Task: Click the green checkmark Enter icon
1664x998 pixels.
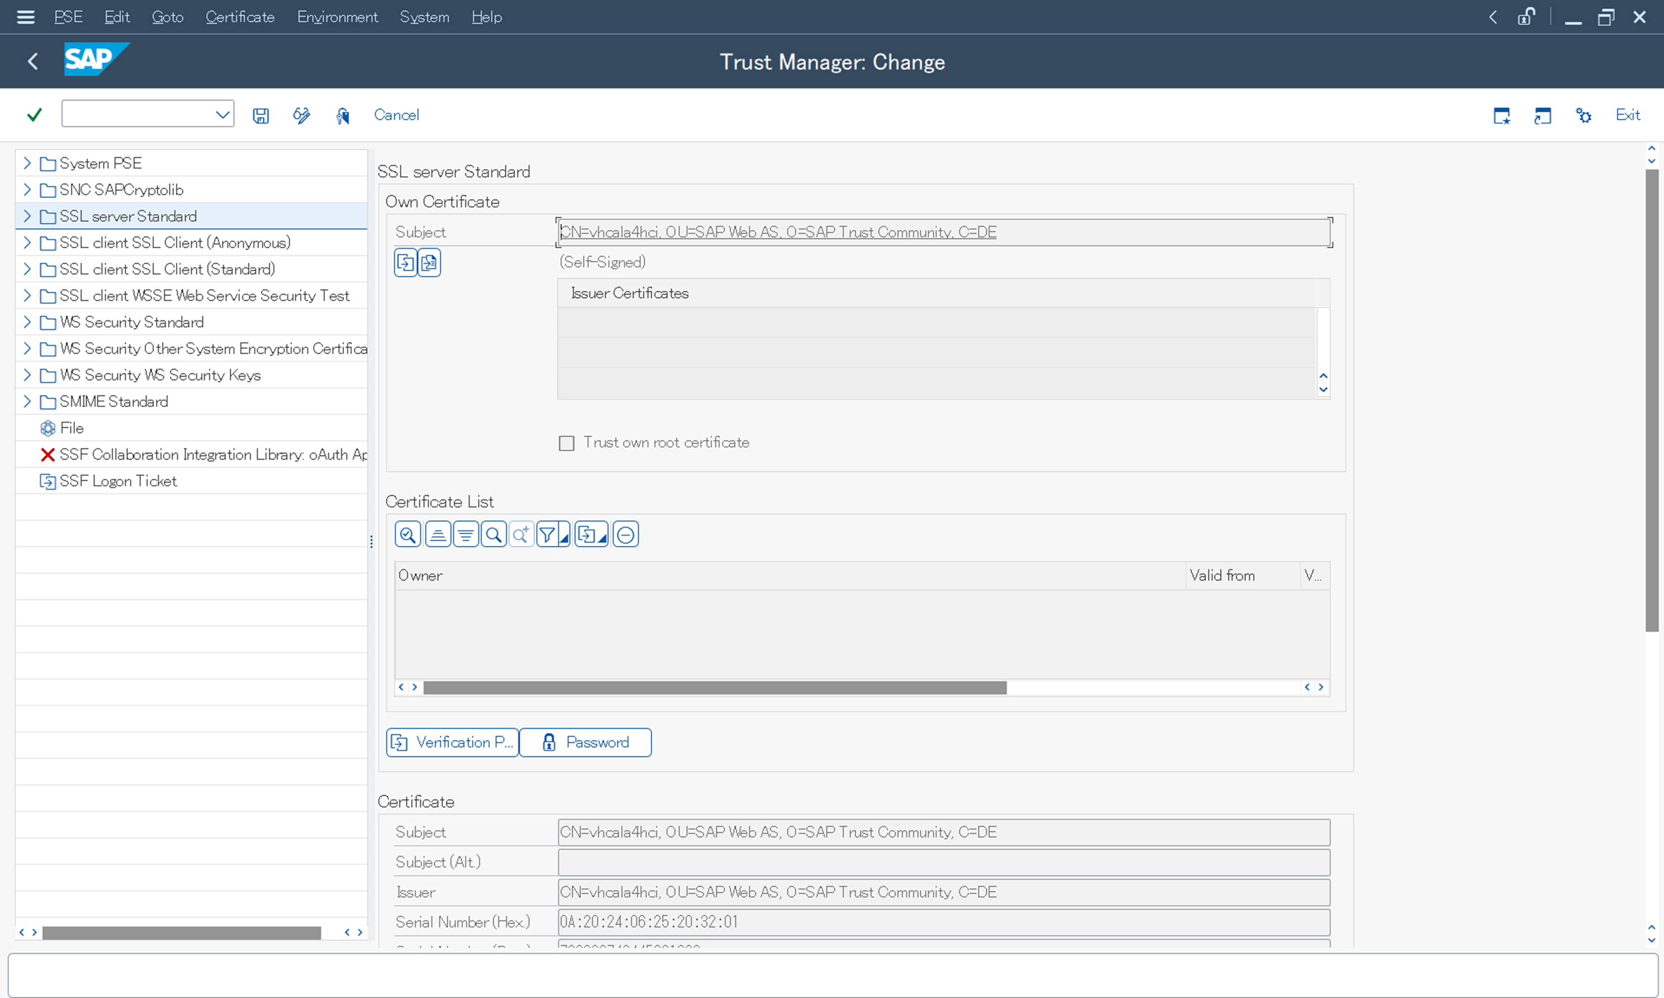Action: coord(34,115)
